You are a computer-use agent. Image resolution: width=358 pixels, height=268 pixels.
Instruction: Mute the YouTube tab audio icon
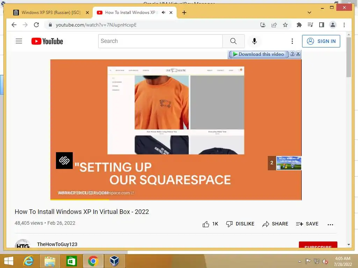point(163,13)
